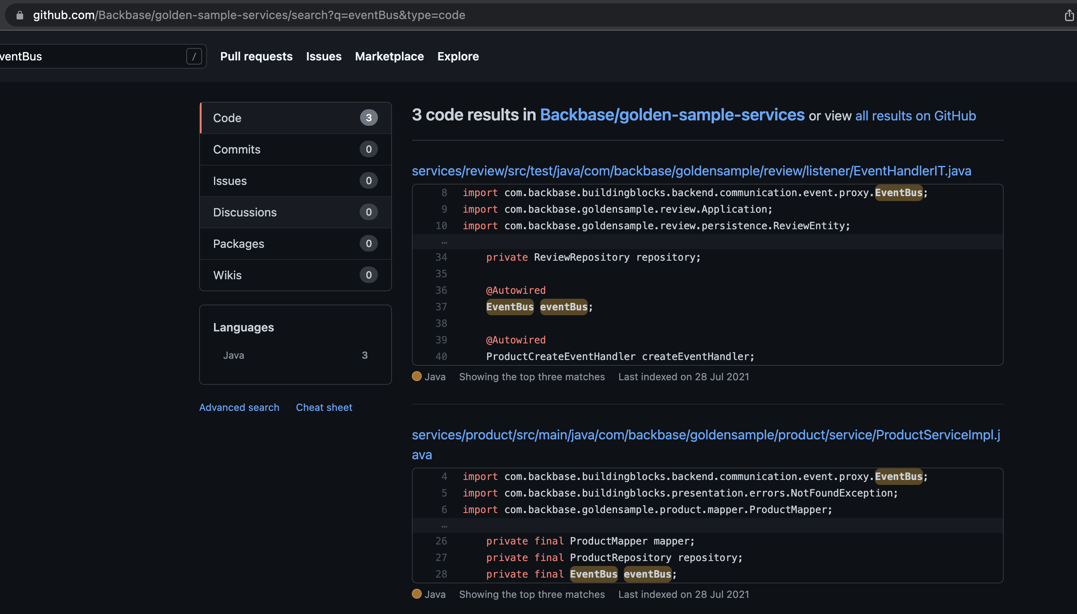Open Issues in the top navigation
The width and height of the screenshot is (1077, 614).
tap(324, 57)
